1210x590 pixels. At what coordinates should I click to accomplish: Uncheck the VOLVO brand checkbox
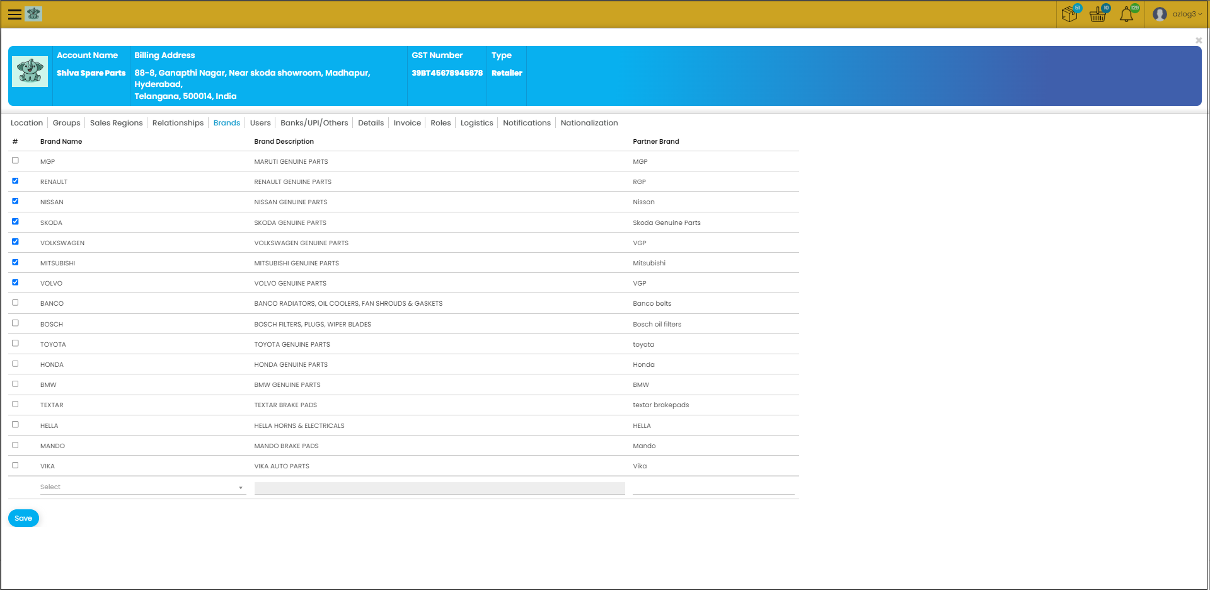point(15,282)
